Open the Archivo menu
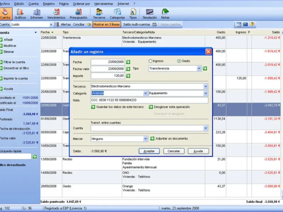Viewport: 283px width, 212px height. tap(5, 4)
